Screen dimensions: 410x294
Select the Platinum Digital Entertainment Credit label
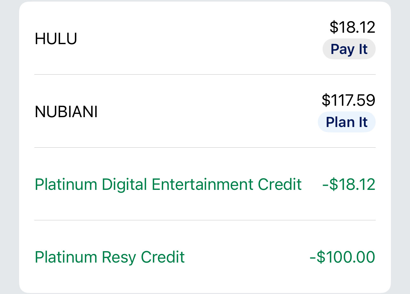168,184
